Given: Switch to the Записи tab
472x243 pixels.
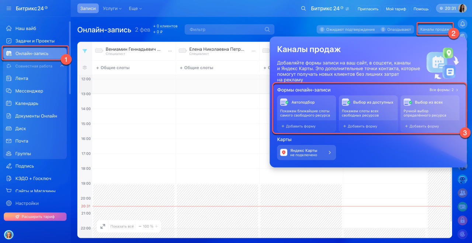Looking at the screenshot, I should (x=88, y=8).
